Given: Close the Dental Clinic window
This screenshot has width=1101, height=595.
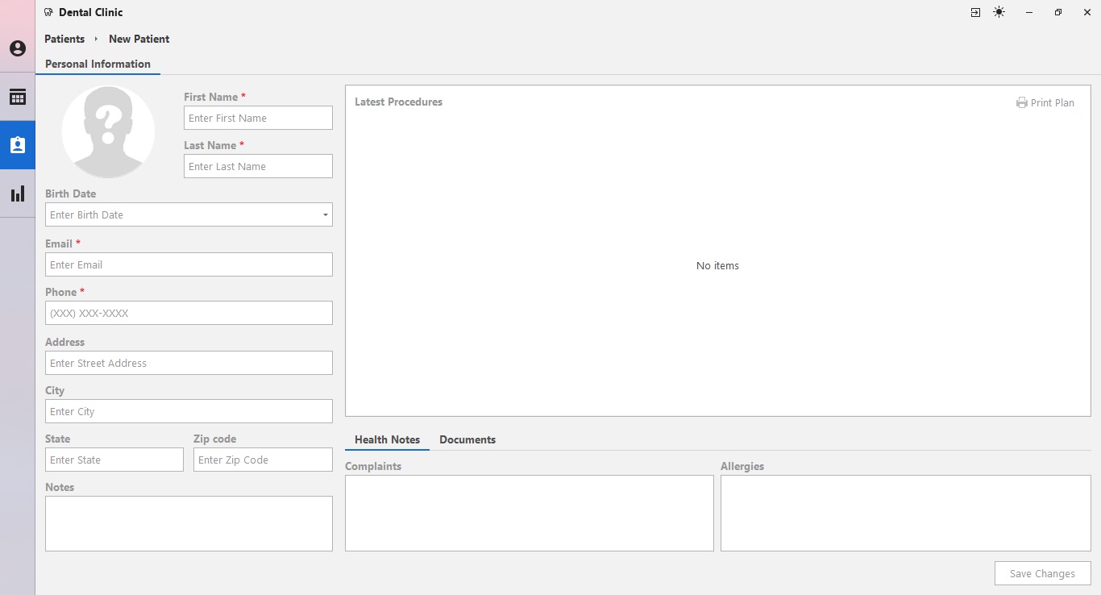Looking at the screenshot, I should [1087, 12].
